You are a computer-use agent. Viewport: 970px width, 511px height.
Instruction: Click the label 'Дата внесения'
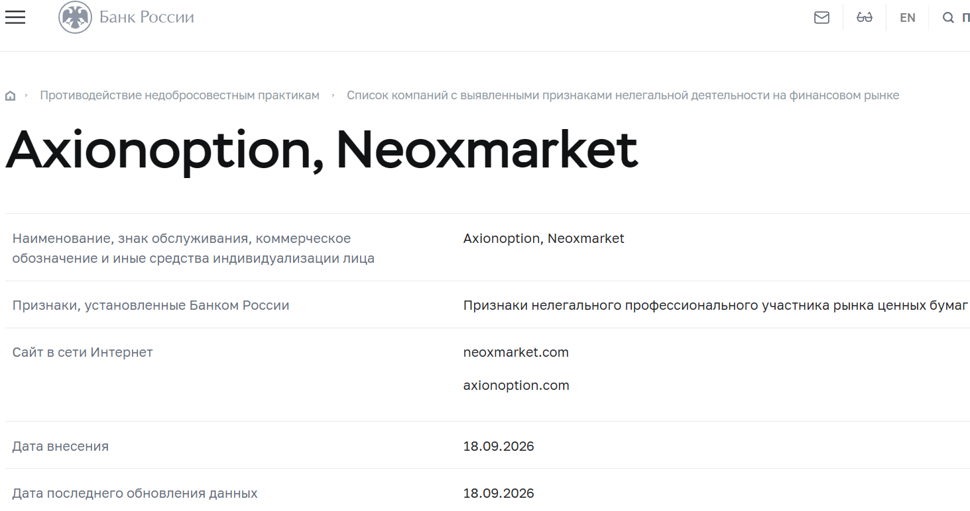[60, 447]
